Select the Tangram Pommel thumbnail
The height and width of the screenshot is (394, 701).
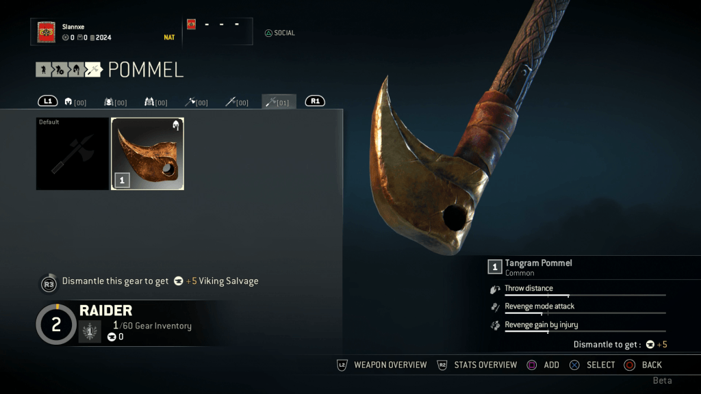tap(148, 154)
